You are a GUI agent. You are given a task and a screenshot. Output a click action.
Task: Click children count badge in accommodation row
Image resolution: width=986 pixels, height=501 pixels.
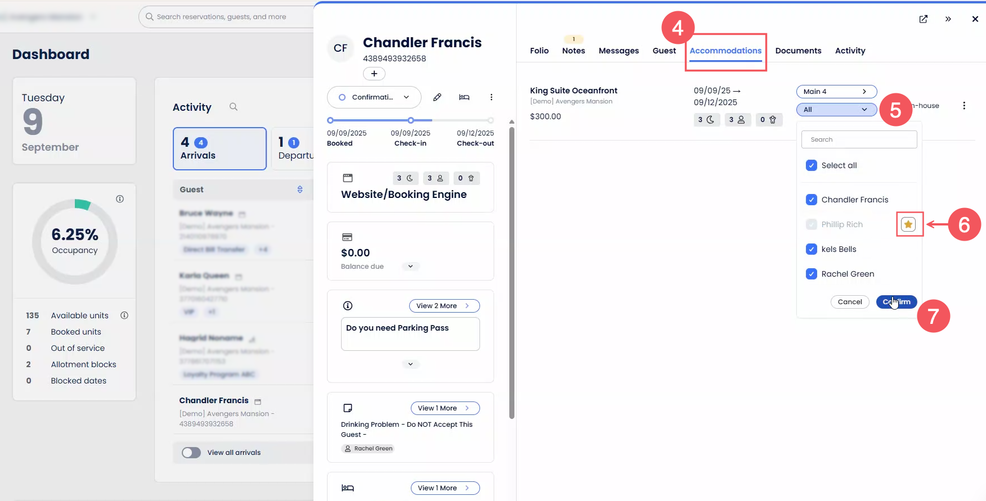pyautogui.click(x=769, y=120)
